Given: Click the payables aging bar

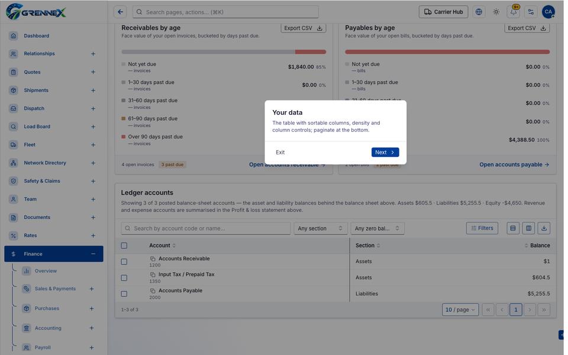Looking at the screenshot, I should [447, 52].
